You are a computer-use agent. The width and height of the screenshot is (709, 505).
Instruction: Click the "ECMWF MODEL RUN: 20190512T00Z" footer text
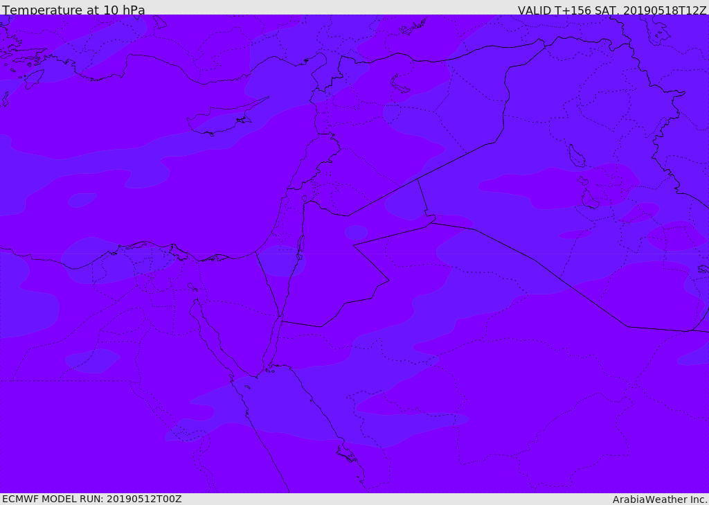click(x=92, y=499)
